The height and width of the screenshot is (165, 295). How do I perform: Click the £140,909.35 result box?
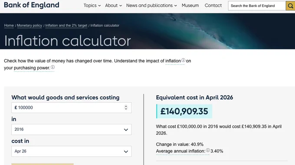coord(184,111)
